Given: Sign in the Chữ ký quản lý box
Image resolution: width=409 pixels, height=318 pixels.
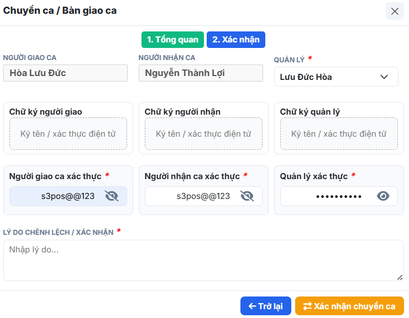Looking at the screenshot, I should [x=339, y=134].
